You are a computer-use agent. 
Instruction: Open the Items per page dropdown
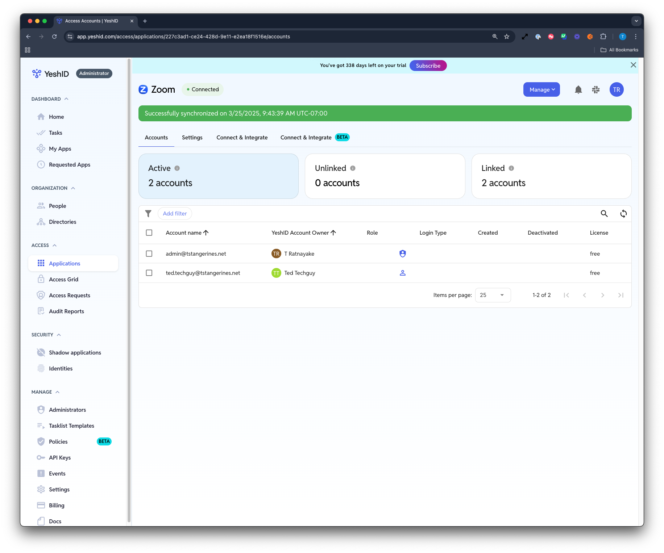493,295
